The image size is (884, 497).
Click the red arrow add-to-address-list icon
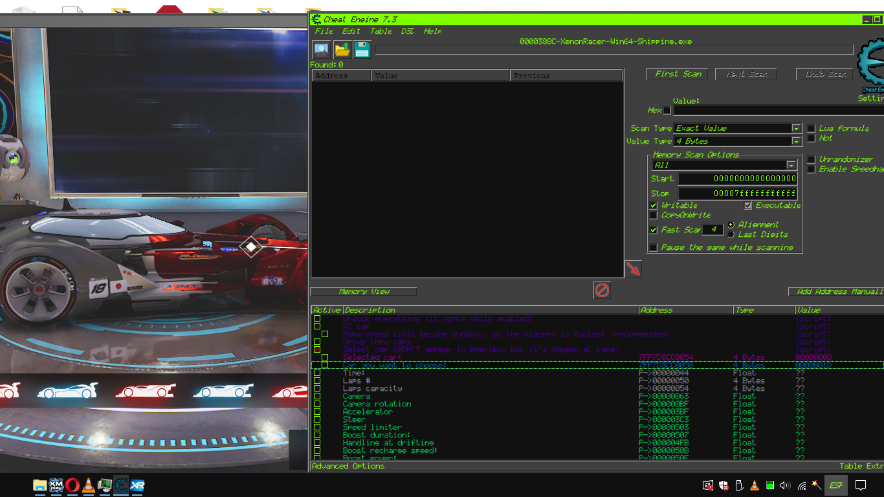[x=633, y=269]
